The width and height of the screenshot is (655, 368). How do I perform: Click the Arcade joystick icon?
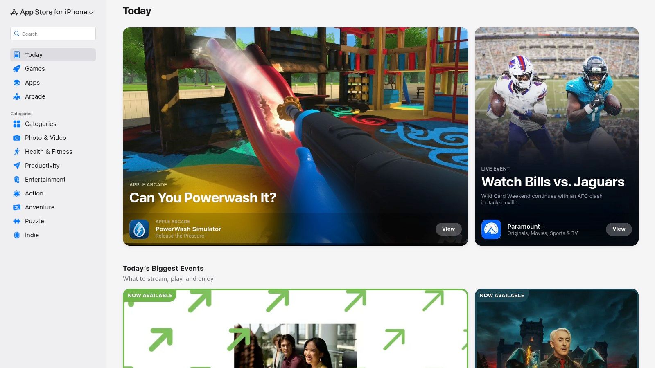coord(17,96)
